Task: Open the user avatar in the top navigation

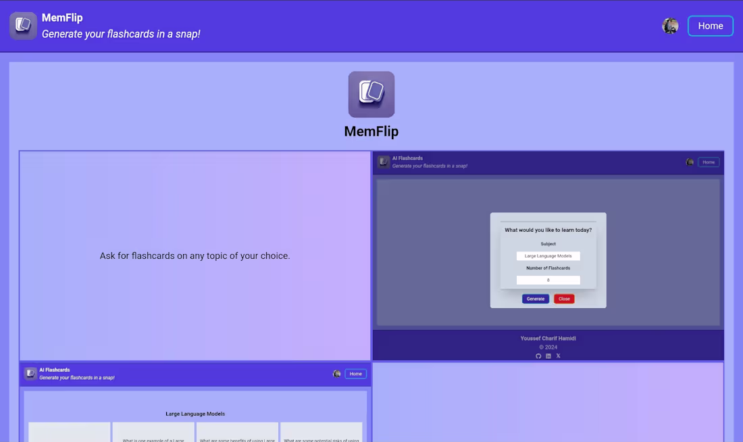Action: point(670,26)
